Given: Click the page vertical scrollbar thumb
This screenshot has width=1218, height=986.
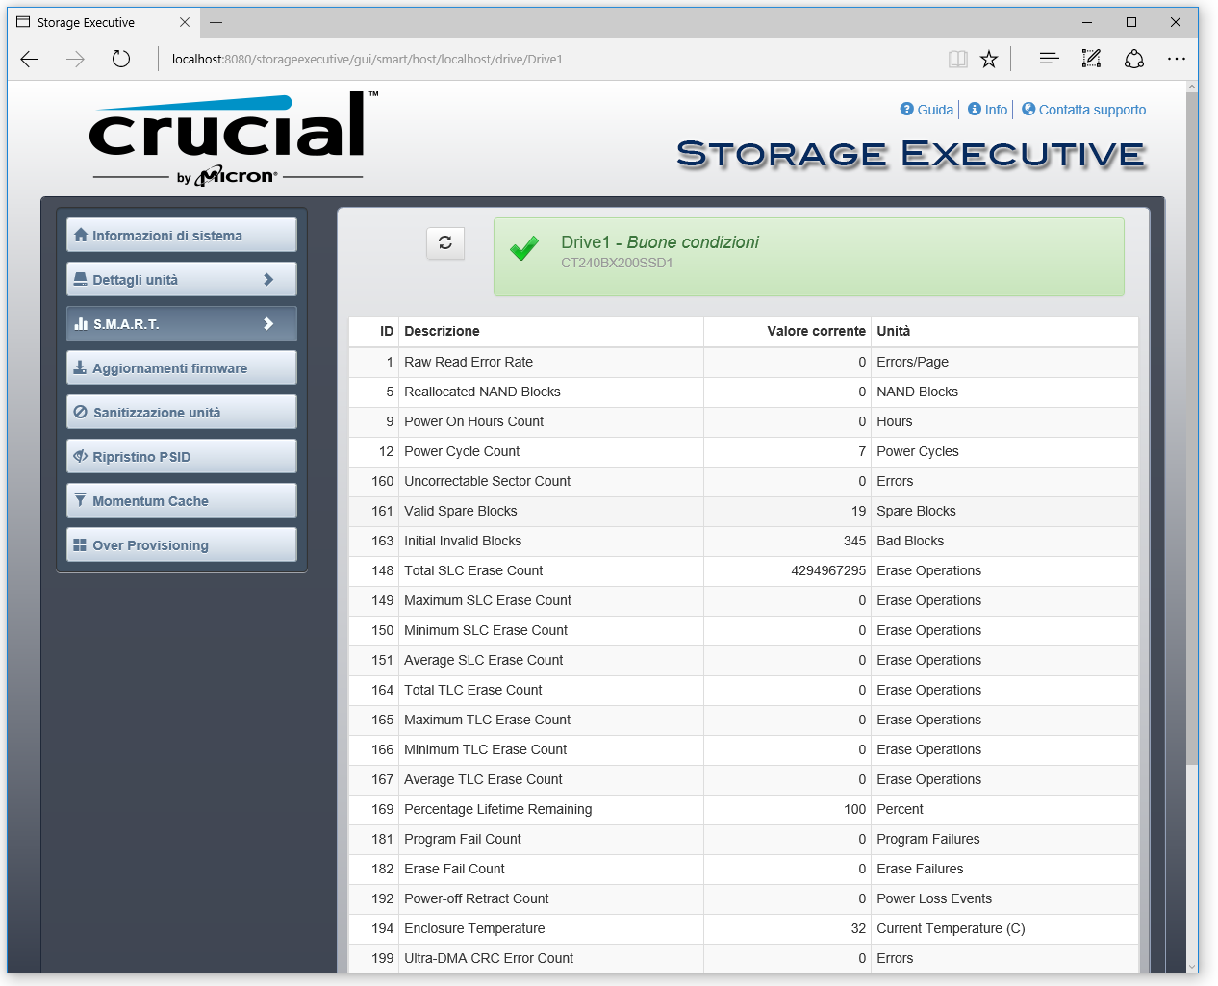Looking at the screenshot, I should 1192,428.
